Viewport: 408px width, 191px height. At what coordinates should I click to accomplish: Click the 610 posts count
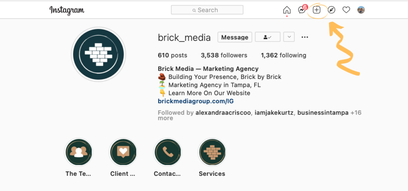tap(173, 55)
